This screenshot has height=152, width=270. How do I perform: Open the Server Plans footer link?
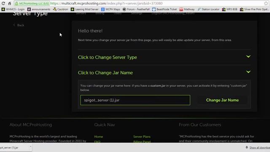(x=142, y=137)
